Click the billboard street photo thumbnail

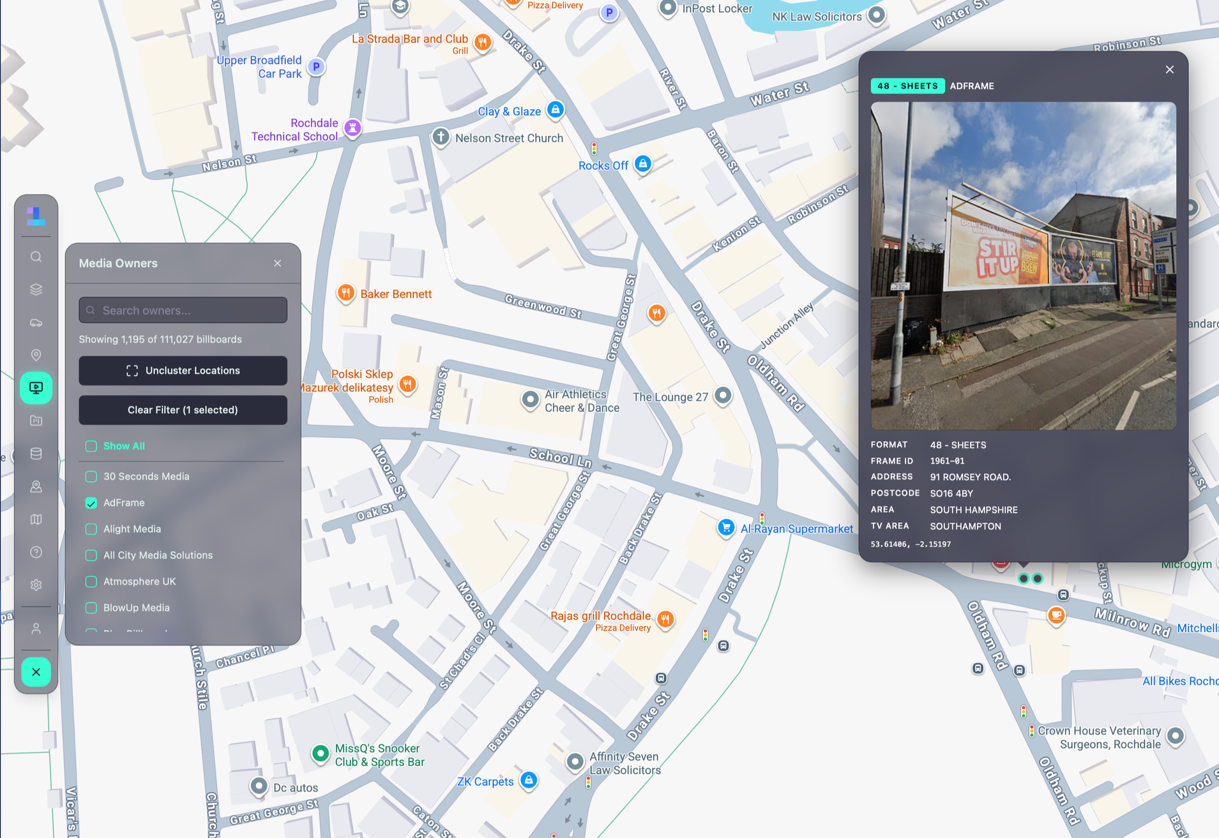[1023, 266]
